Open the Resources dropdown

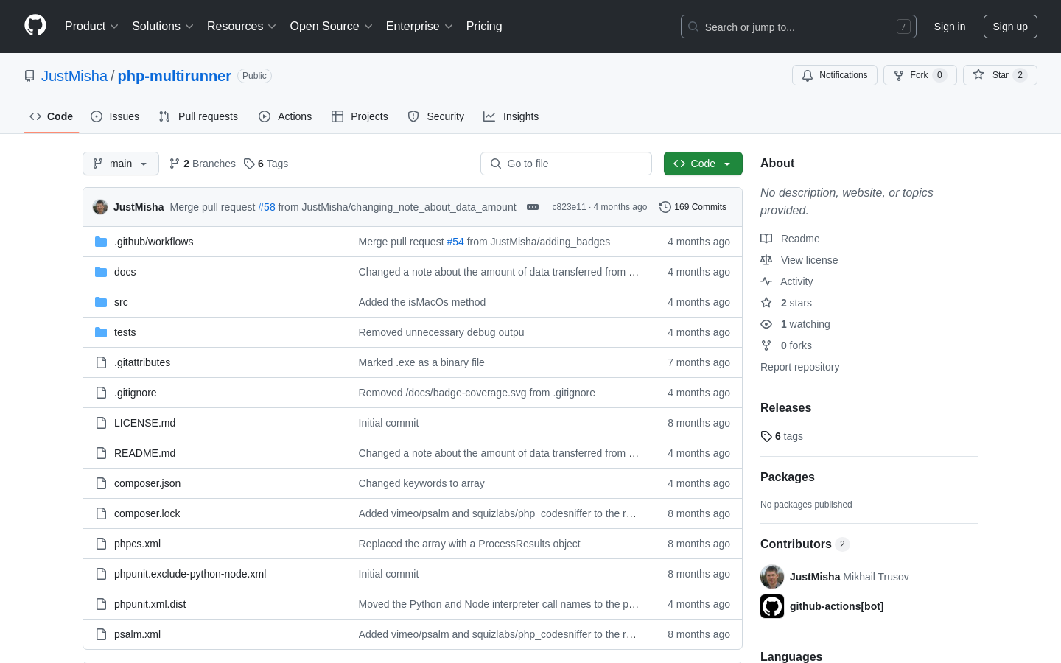[242, 27]
